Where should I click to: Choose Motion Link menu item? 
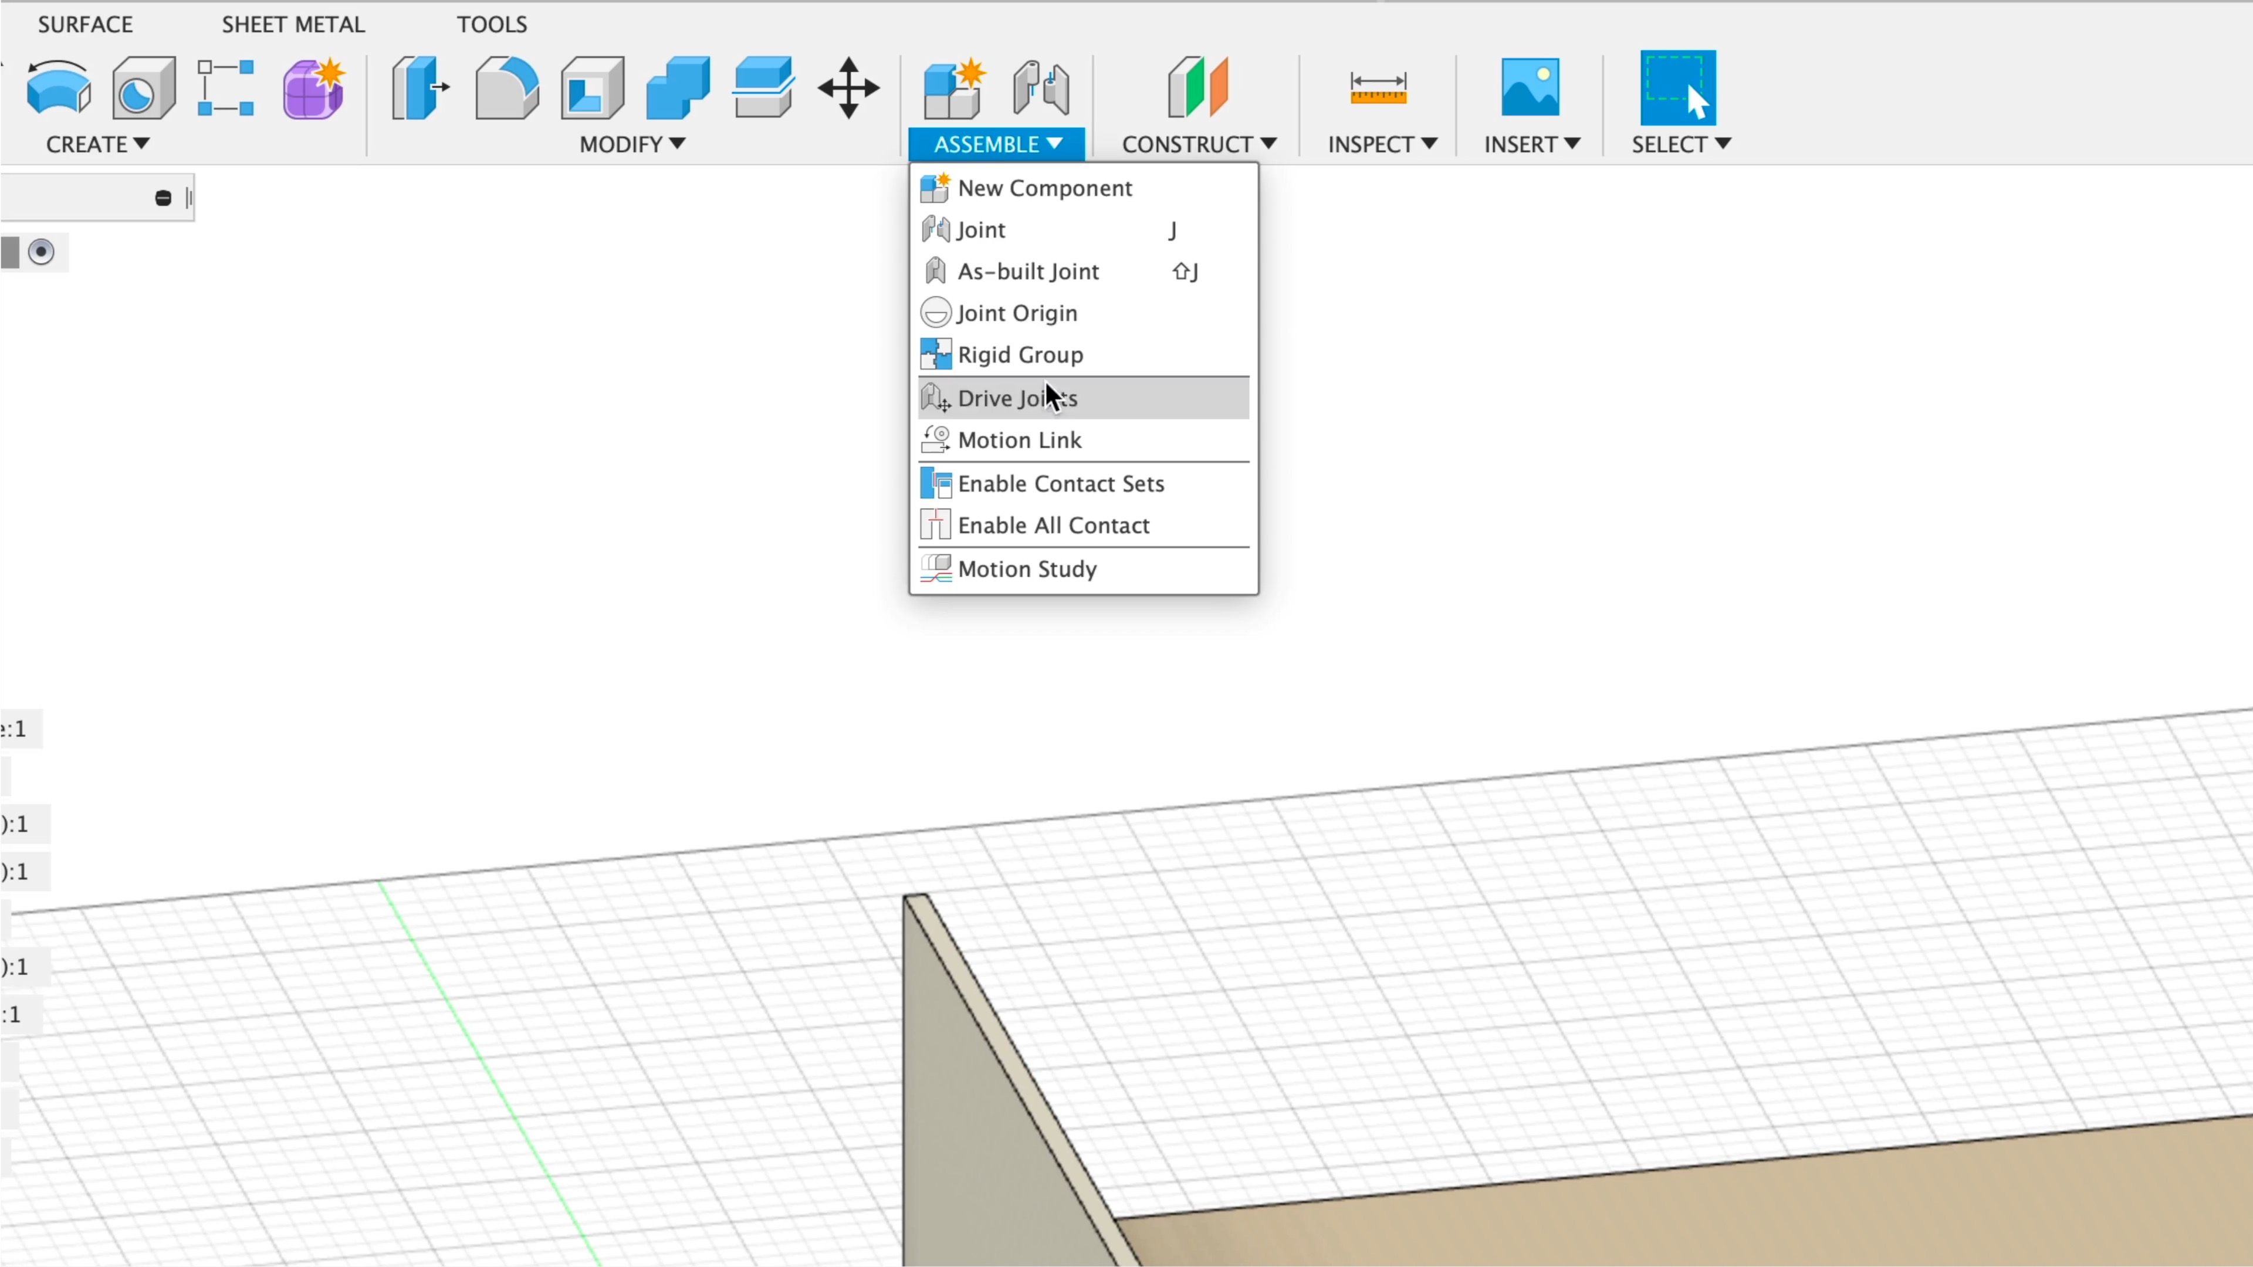[1082, 441]
